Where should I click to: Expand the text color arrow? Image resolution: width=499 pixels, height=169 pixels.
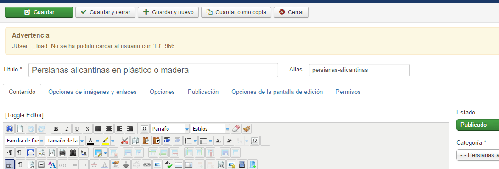pos(98,141)
